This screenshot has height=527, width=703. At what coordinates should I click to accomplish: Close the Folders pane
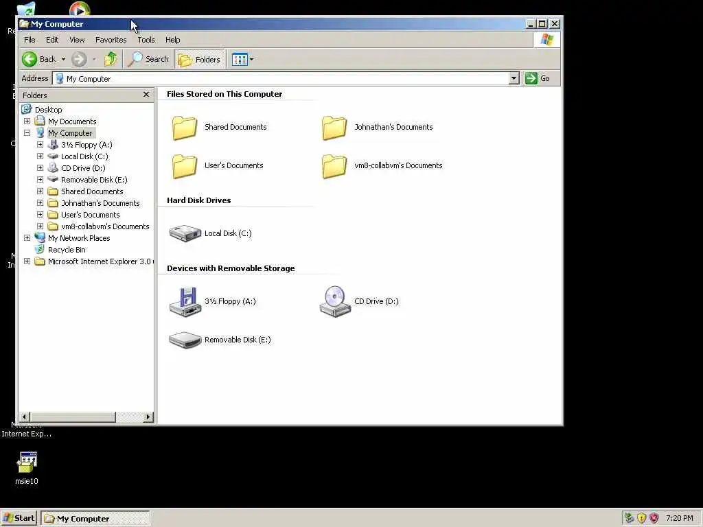pos(146,95)
